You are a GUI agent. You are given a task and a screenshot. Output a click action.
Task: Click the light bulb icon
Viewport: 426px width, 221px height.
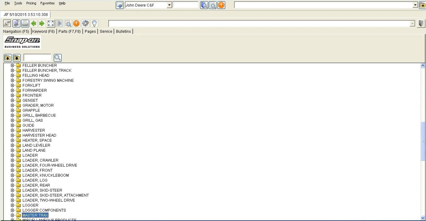point(94,23)
